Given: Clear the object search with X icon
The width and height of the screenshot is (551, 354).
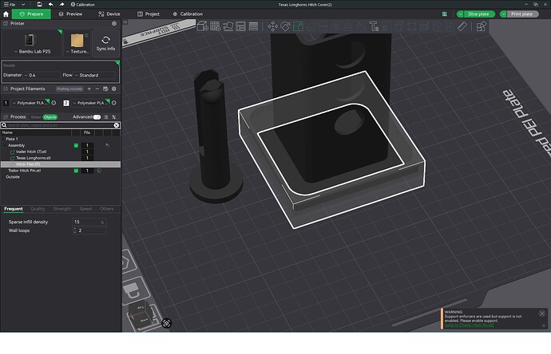Looking at the screenshot, I should [117, 125].
